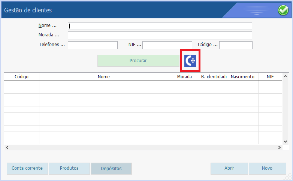Sort the table by Nome column
The height and width of the screenshot is (181, 293).
[x=103, y=77]
